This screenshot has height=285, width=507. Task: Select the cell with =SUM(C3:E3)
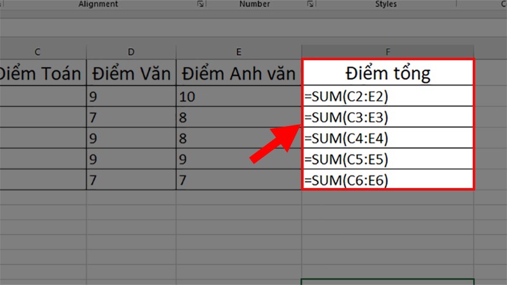click(x=388, y=117)
